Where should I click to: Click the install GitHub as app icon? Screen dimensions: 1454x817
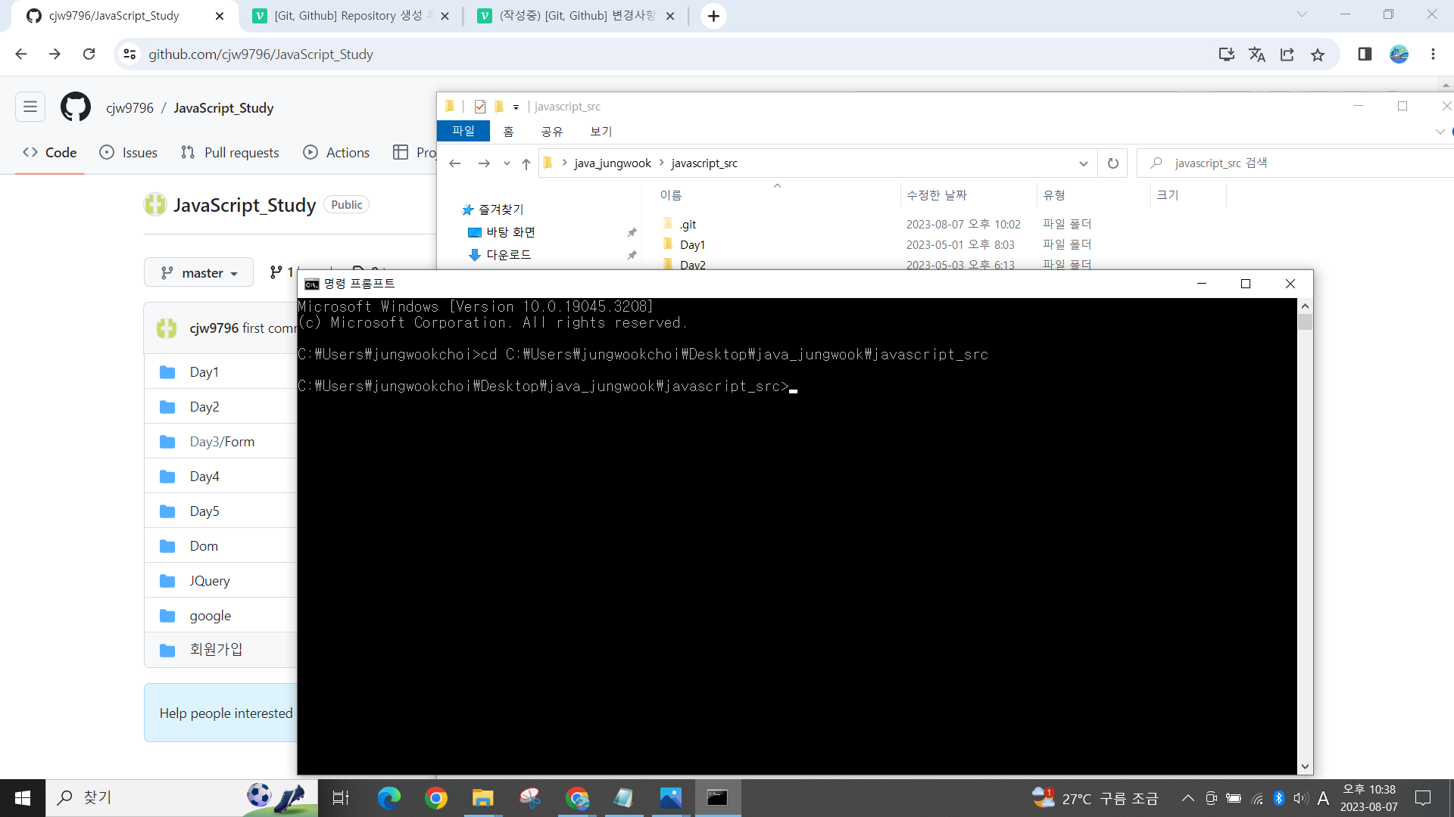[x=1227, y=54]
